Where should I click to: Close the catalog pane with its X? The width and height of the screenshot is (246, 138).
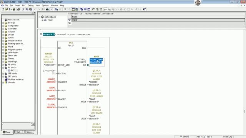(35, 13)
